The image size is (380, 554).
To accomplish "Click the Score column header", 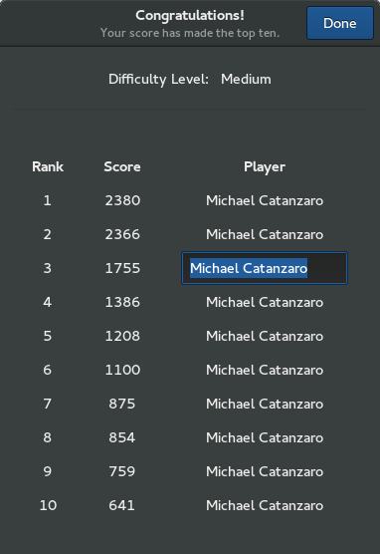I will pyautogui.click(x=122, y=166).
